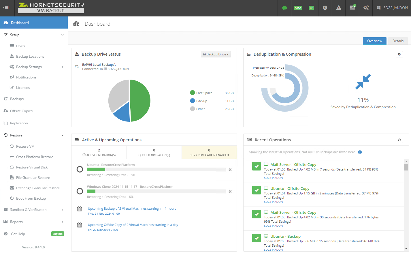
Task: Open Offsite Copies in sidebar
Action: [x=21, y=111]
